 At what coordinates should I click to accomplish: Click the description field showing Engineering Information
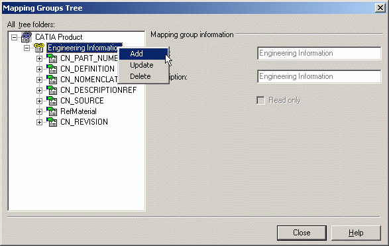[319, 76]
